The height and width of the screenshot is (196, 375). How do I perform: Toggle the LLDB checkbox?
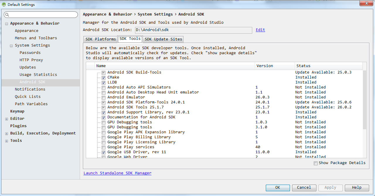[x=103, y=83]
